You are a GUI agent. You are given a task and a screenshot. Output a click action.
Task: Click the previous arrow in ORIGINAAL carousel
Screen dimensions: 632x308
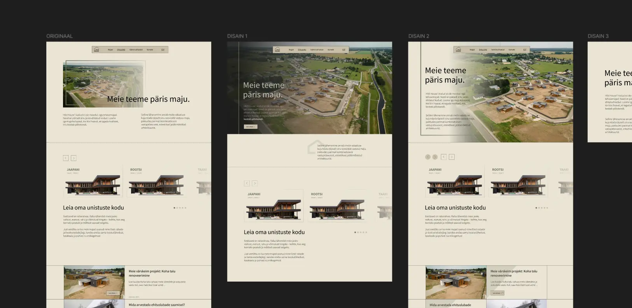point(66,158)
